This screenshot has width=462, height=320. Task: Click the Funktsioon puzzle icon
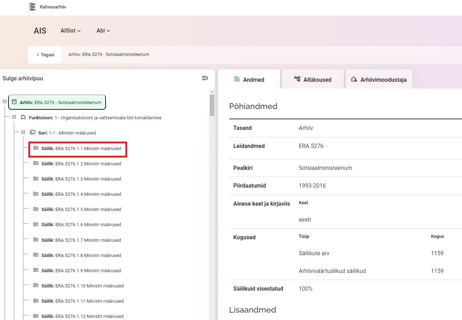[23, 117]
